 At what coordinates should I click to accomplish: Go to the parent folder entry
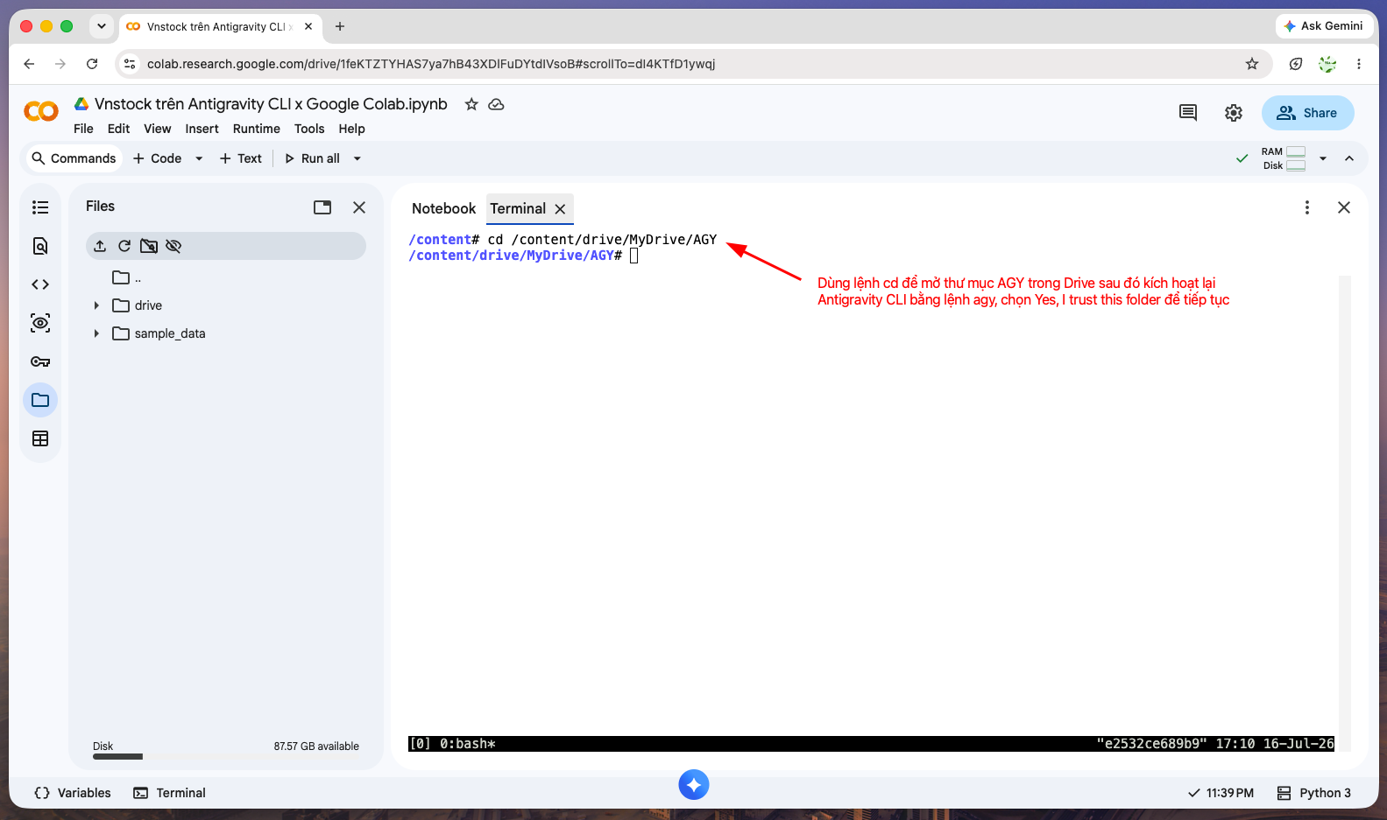tap(126, 278)
